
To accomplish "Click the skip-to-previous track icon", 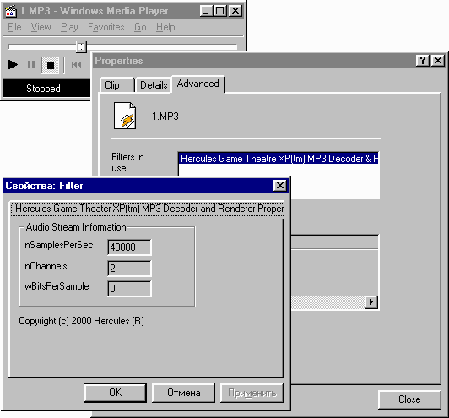I will click(77, 65).
